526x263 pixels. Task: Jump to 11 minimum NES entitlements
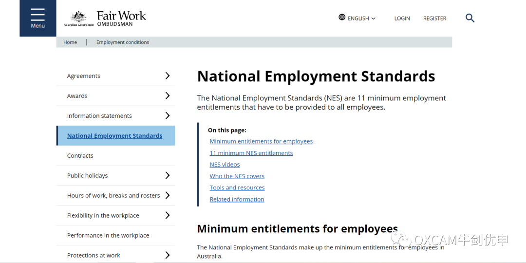pyautogui.click(x=251, y=153)
